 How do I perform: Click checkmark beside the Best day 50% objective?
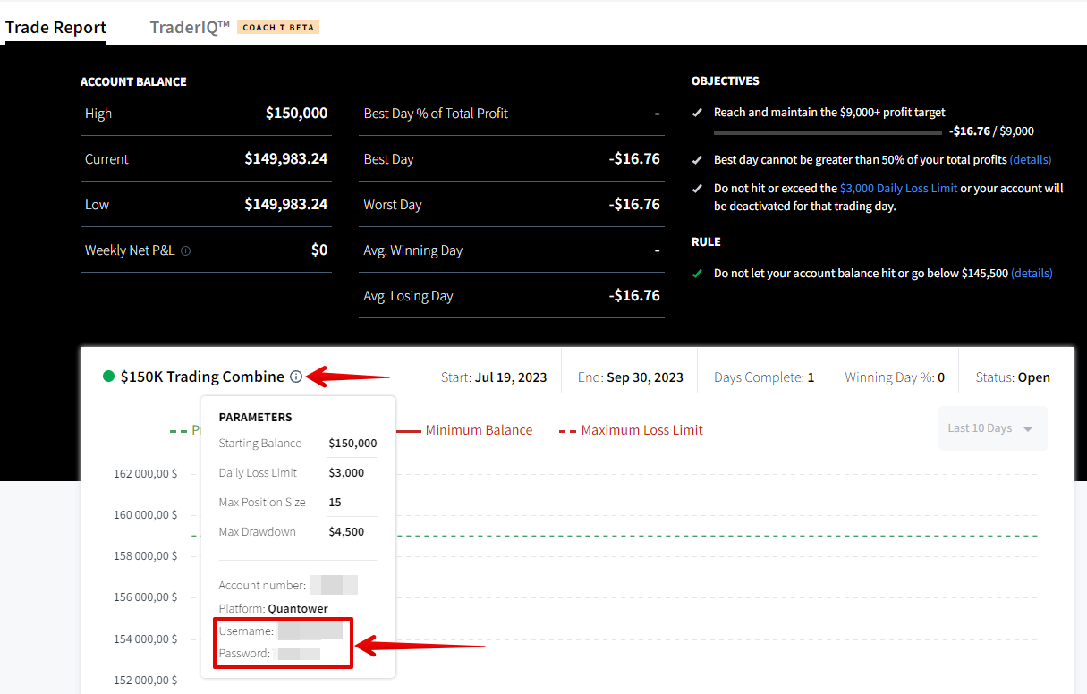(x=697, y=160)
